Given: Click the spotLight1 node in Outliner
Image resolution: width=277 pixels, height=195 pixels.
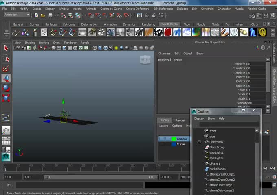Looking at the screenshot, I should click(216, 152).
